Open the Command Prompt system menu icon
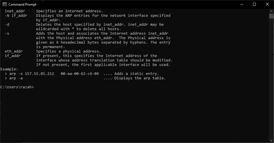This screenshot has width=274, height=143. coord(4,4)
